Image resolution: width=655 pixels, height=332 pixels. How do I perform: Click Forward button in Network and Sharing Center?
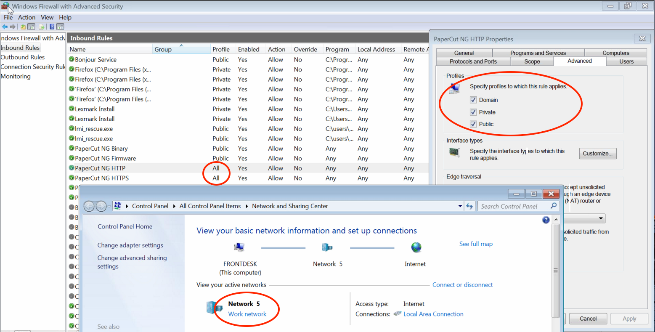tap(101, 206)
